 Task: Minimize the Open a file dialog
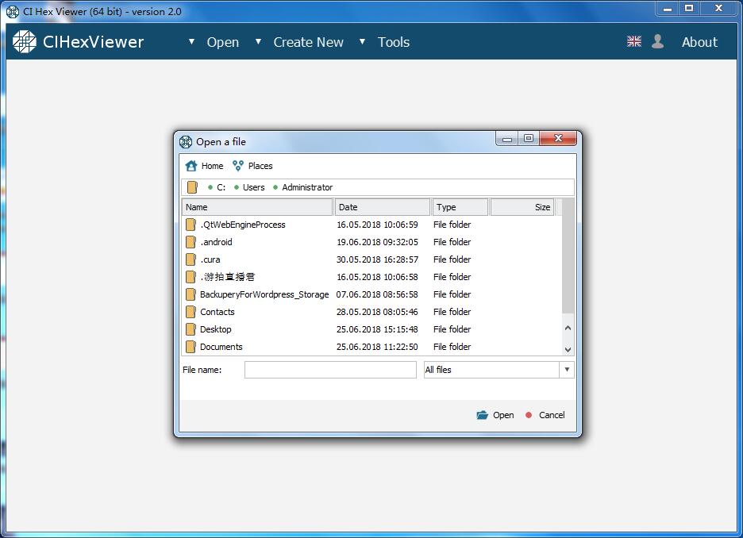(507, 138)
